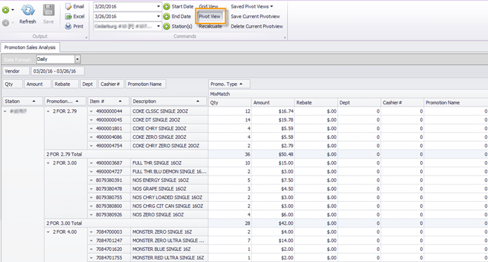The image size is (488, 262).
Task: Click the Amount data field header
Action: (37, 84)
